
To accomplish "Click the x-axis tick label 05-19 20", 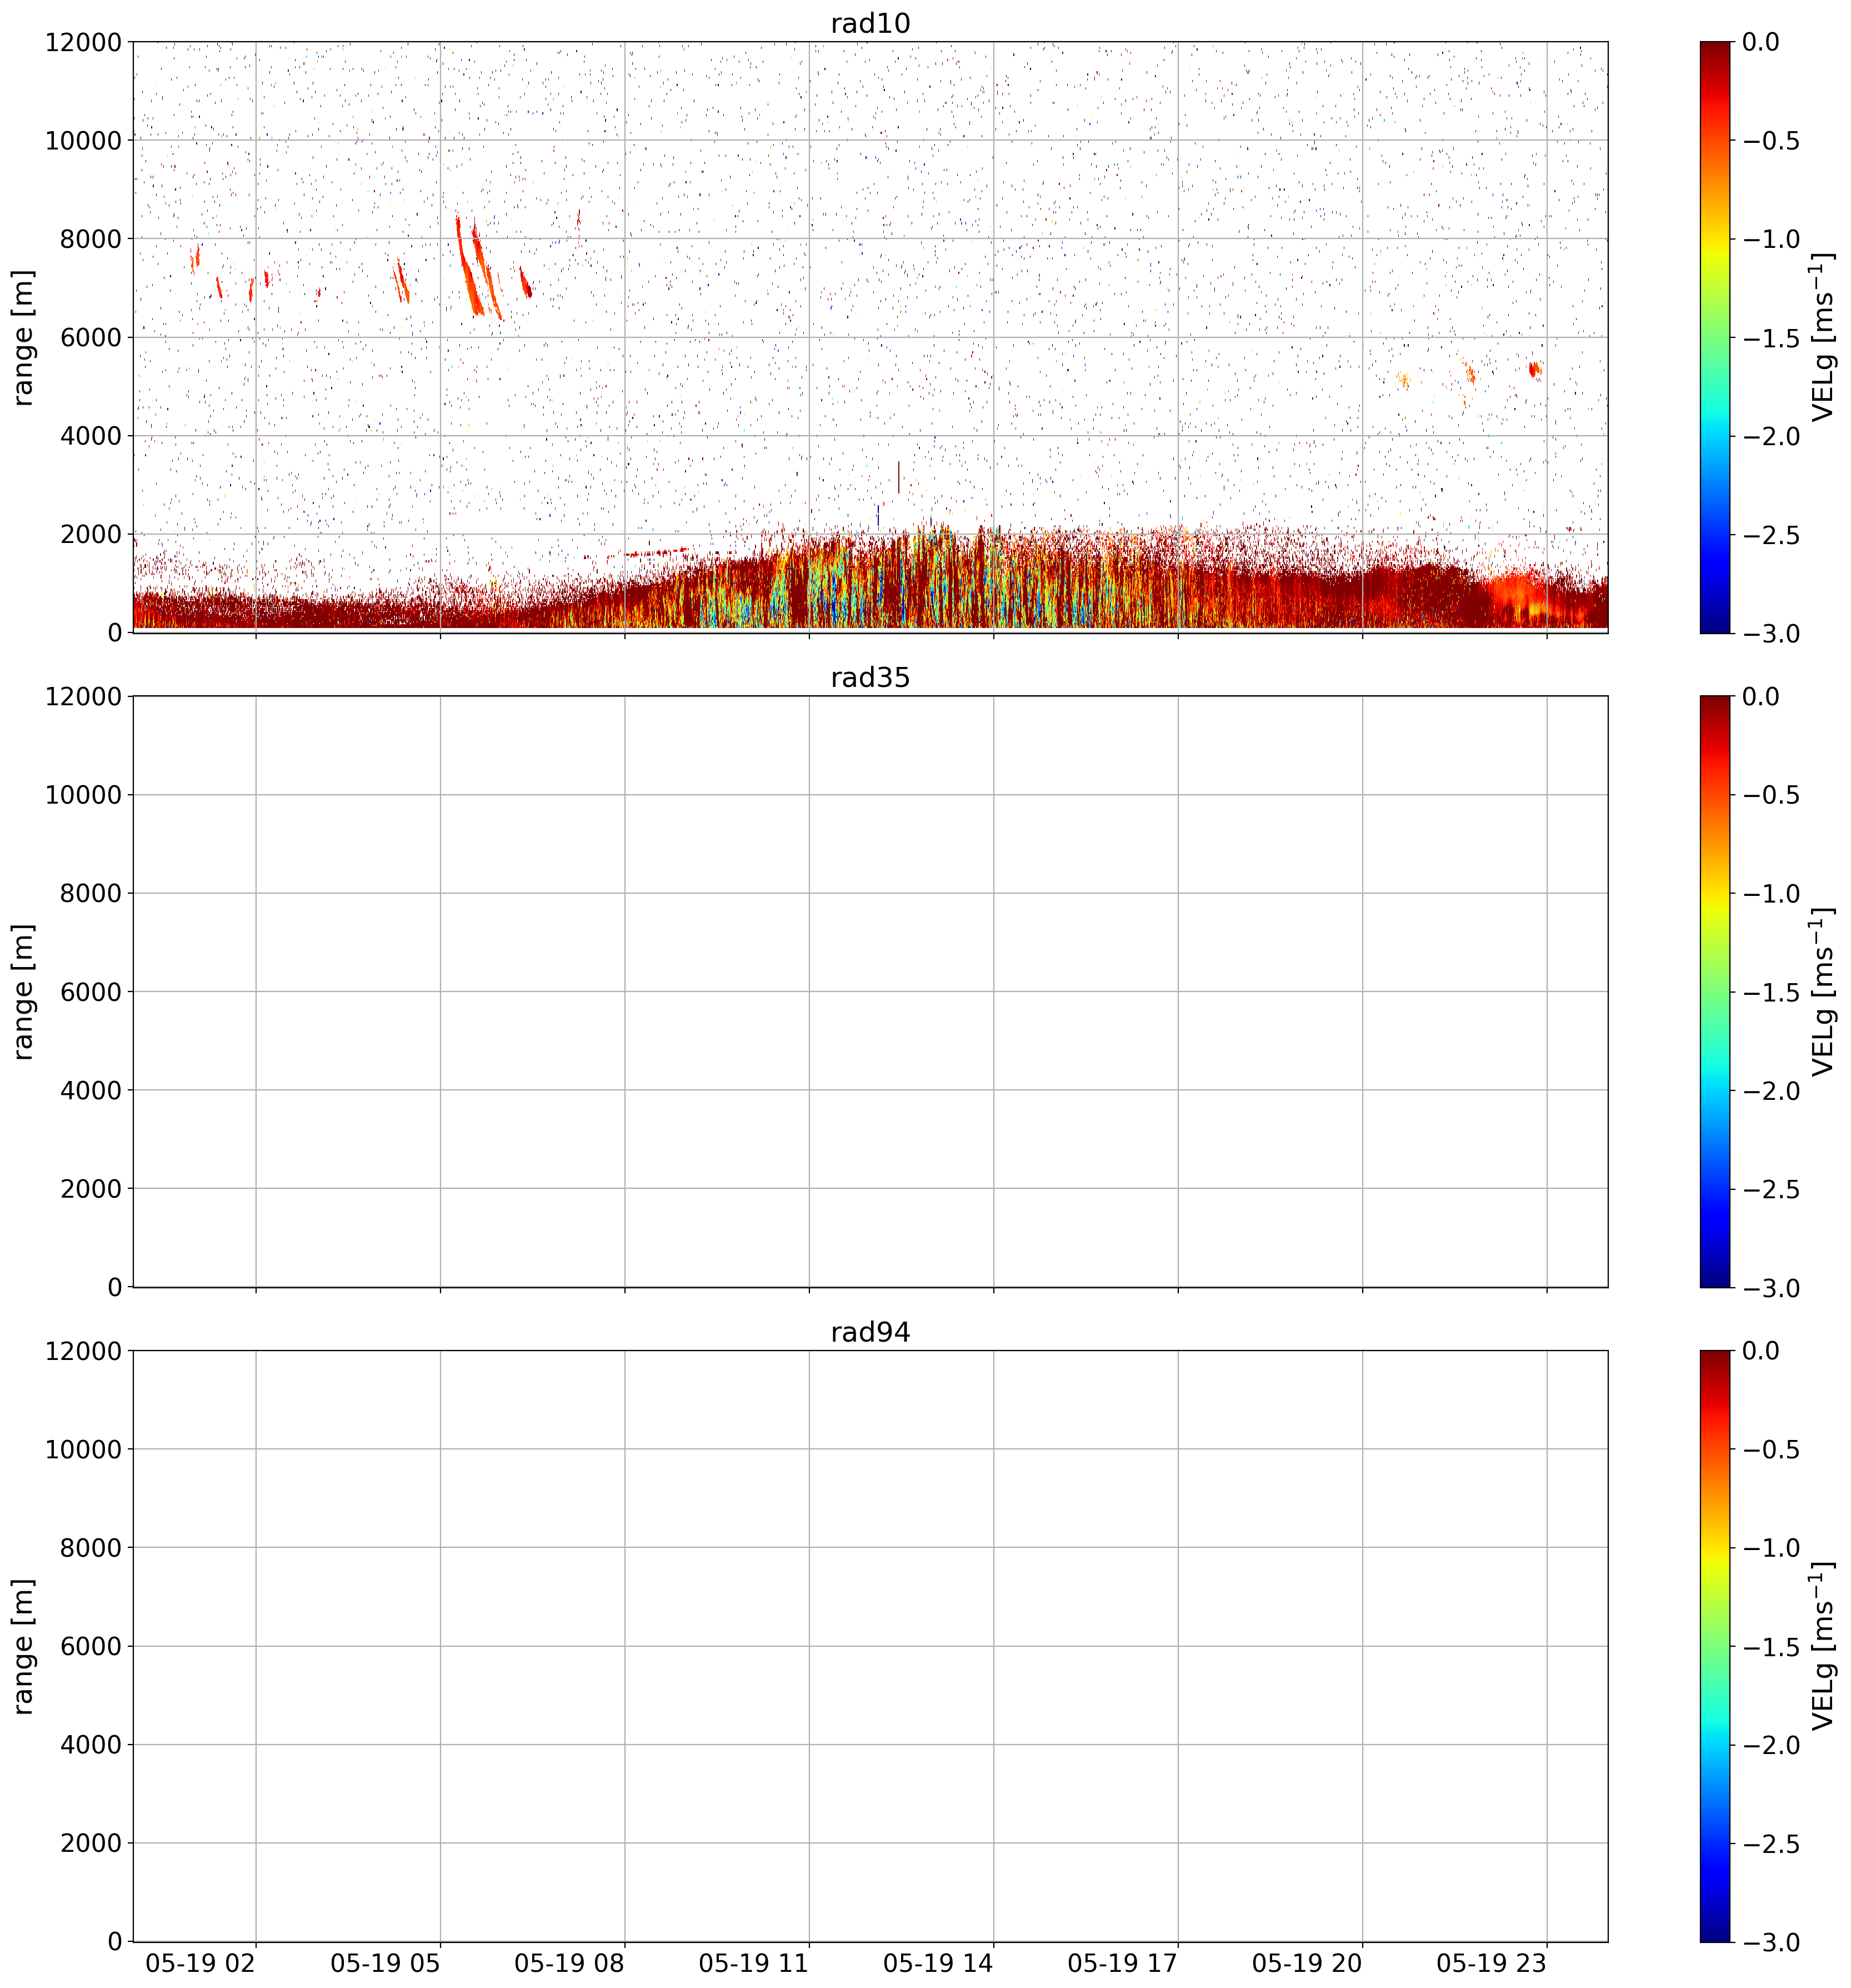I will (1307, 1964).
